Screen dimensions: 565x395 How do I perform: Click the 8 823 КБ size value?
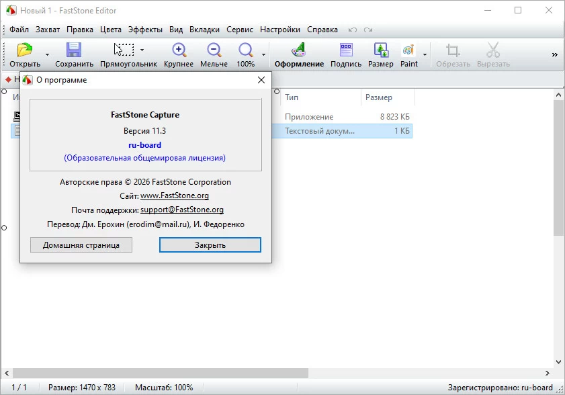(x=394, y=117)
